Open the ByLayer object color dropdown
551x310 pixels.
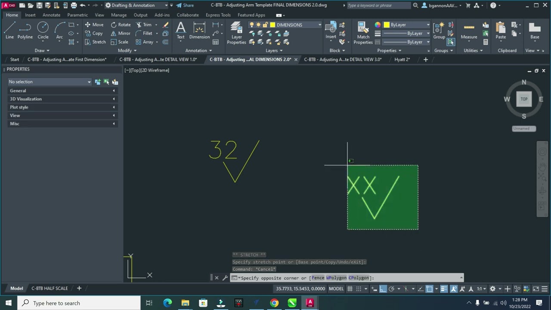[406, 25]
